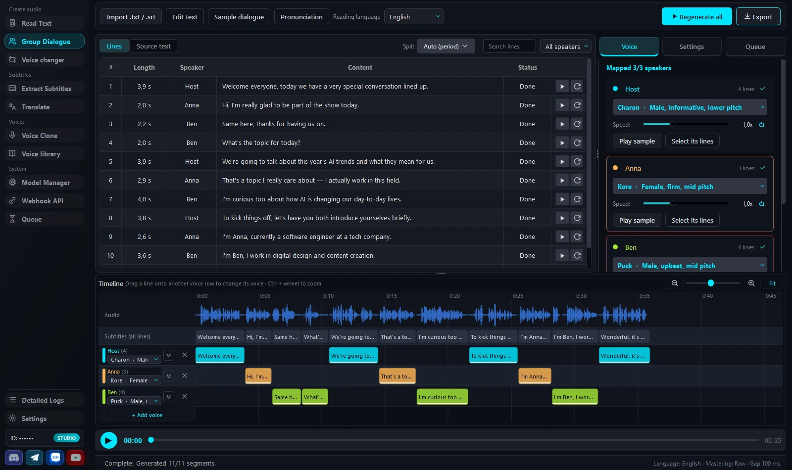Click Add voice in timeline
Image resolution: width=792 pixels, height=470 pixels.
(x=147, y=415)
